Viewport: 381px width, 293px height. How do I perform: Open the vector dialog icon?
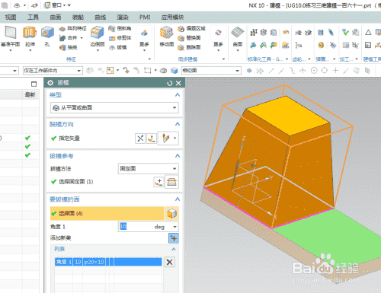click(x=152, y=139)
